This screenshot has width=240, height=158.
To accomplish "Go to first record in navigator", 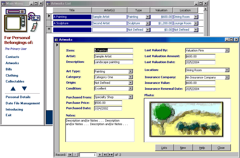I will 70,154.
